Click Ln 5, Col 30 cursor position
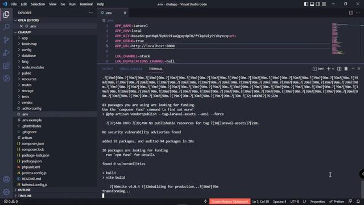 tap(260, 202)
